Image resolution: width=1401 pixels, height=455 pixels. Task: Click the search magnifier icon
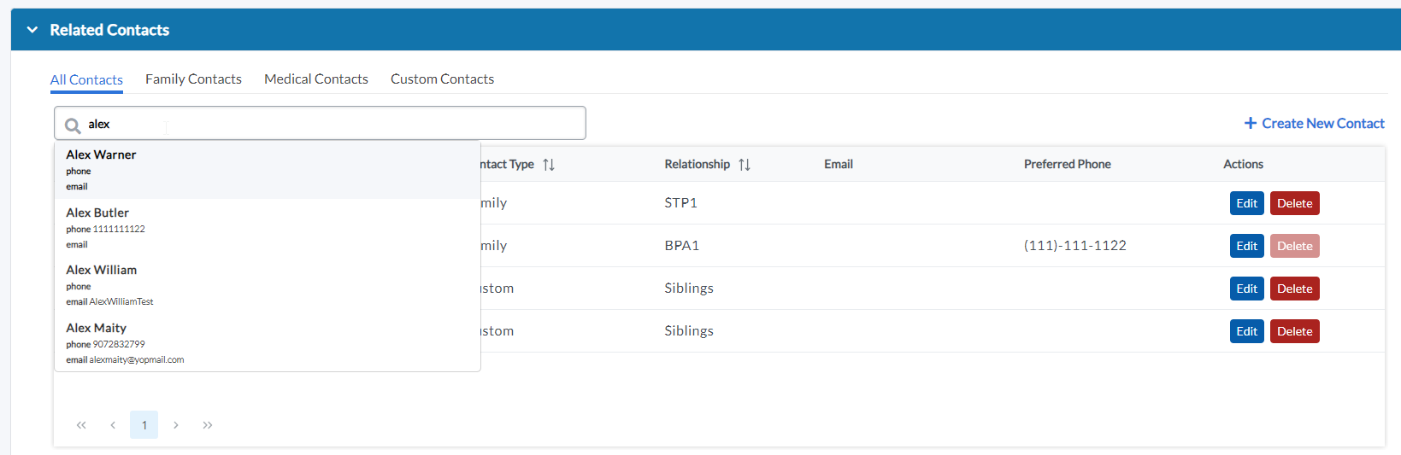[74, 125]
